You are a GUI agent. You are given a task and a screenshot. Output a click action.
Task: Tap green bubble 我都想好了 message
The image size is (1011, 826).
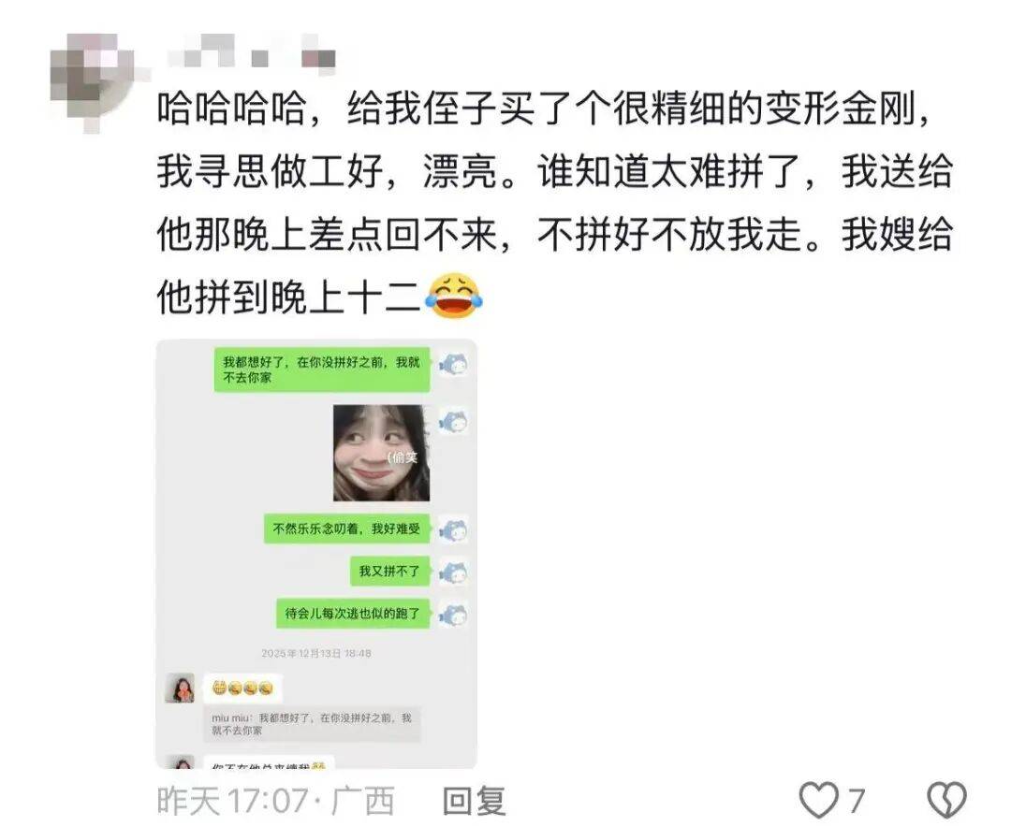click(x=322, y=370)
